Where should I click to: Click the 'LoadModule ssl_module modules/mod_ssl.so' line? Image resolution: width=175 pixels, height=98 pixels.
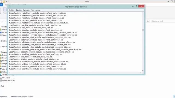(30, 57)
